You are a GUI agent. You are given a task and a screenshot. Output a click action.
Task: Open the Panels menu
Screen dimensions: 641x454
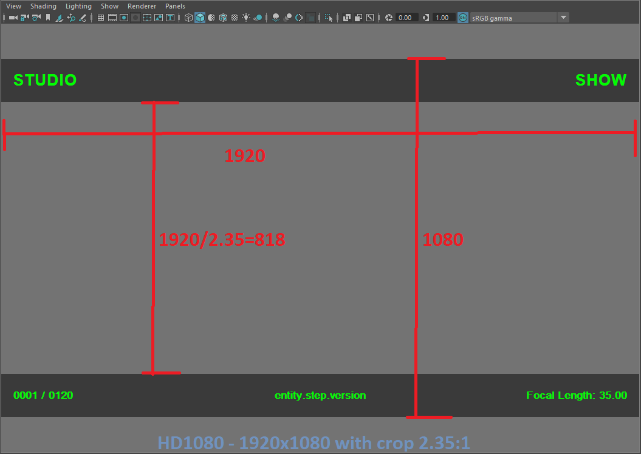pyautogui.click(x=175, y=6)
